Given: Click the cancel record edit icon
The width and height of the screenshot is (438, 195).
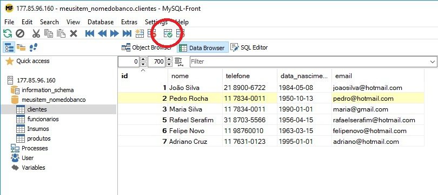Looking at the screenshot, I should (181, 33).
